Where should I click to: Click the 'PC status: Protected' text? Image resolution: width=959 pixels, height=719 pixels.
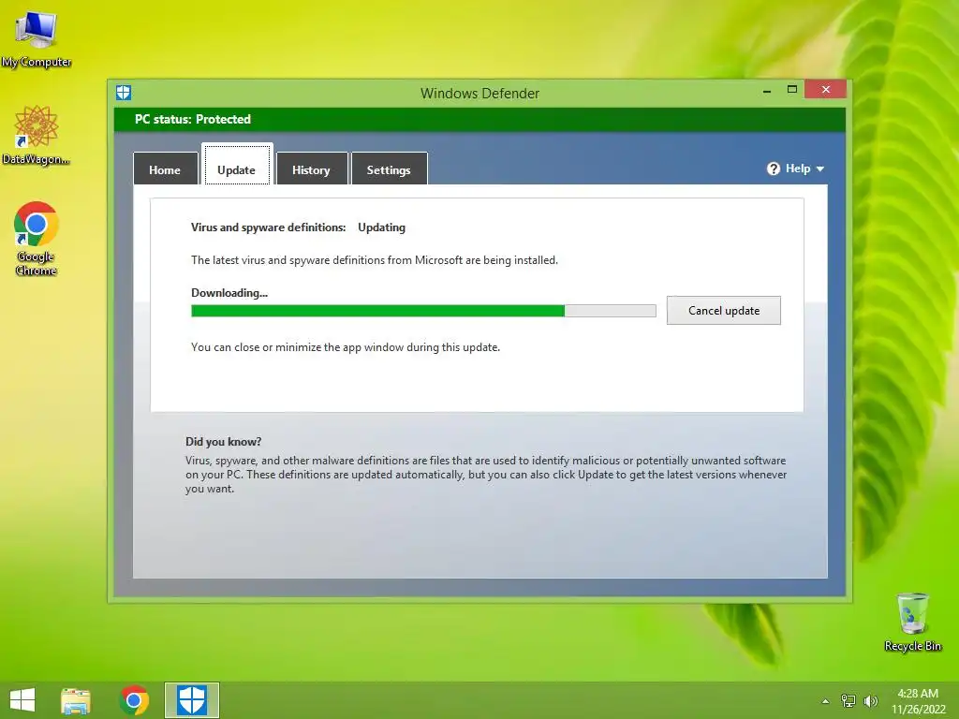(x=193, y=119)
